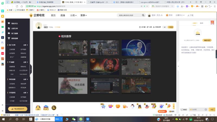Click the 下载 link in header
217x122 pixels.
click(x=190, y=15)
